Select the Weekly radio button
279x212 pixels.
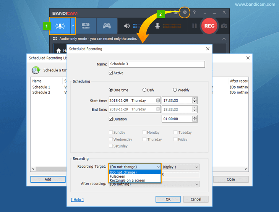pos(175,90)
